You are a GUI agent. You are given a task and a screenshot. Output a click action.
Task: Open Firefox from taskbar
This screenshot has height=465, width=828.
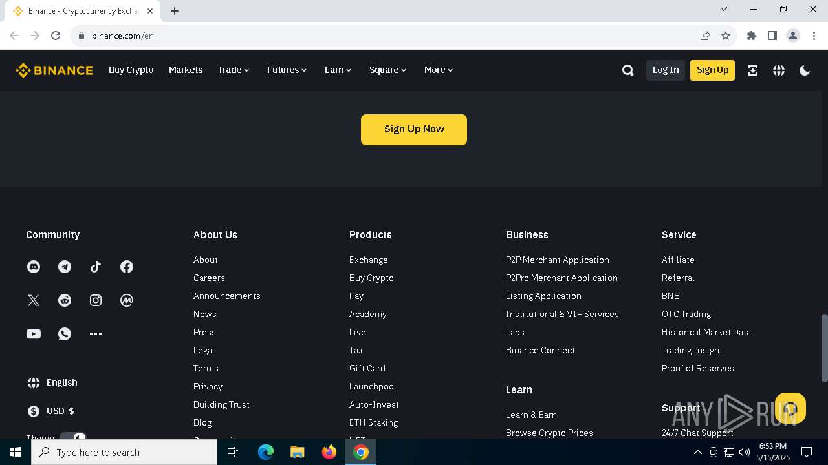(329, 452)
